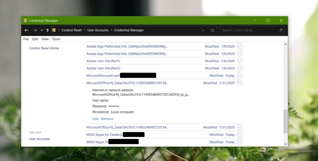
Task: Go up one level with Up arrow
Action: (x=48, y=30)
